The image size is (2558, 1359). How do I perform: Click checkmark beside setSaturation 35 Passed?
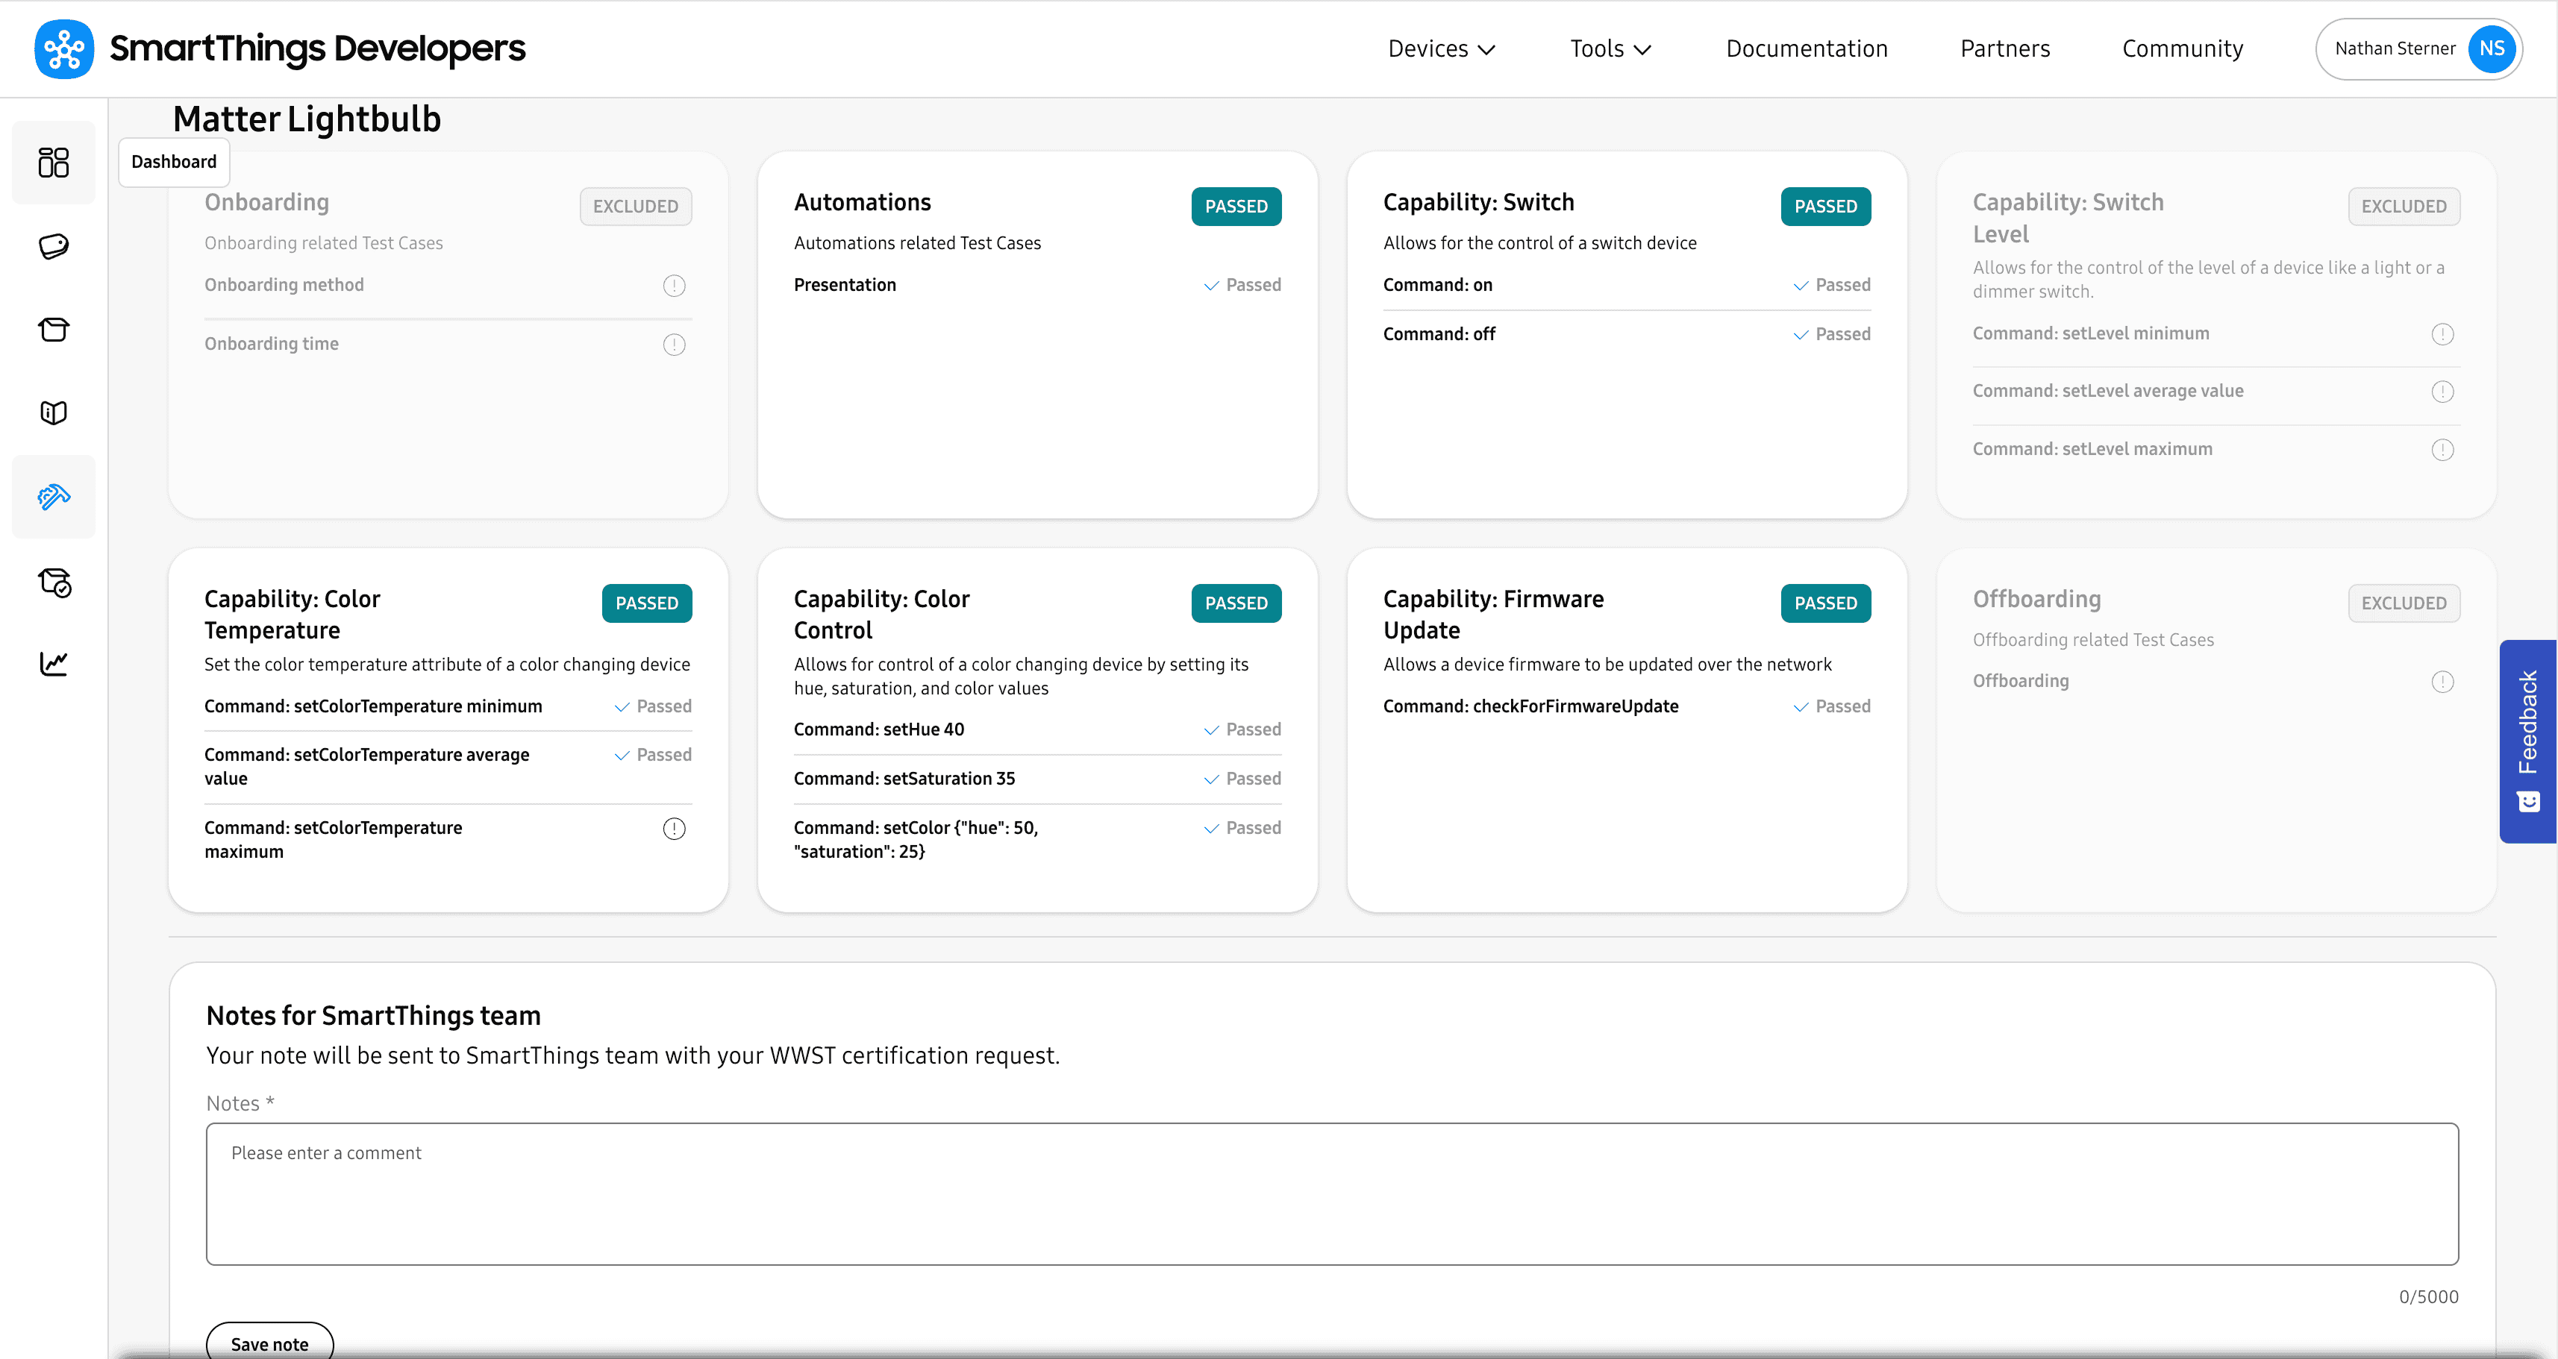tap(1212, 780)
